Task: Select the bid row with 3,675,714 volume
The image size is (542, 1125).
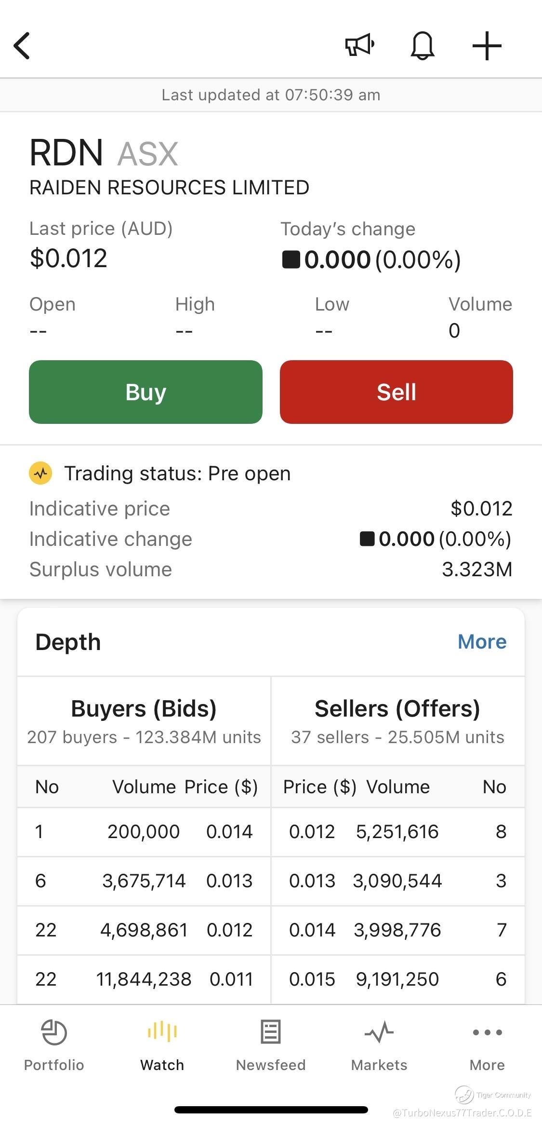Action: (x=144, y=881)
